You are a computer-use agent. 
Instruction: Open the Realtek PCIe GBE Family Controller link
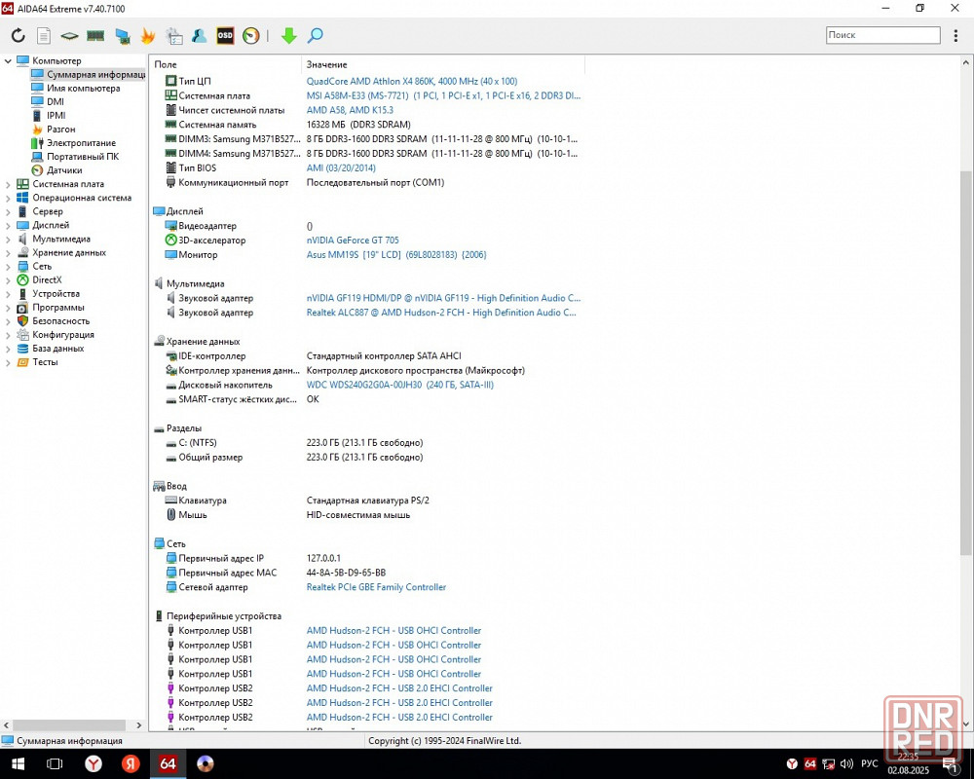(376, 587)
